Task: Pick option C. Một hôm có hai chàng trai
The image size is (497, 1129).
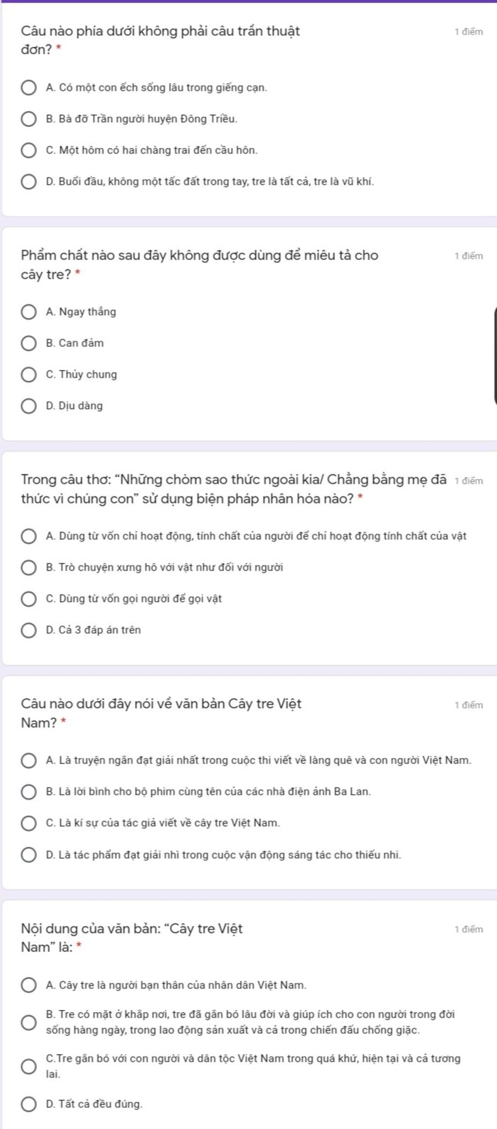Action: pos(29,151)
